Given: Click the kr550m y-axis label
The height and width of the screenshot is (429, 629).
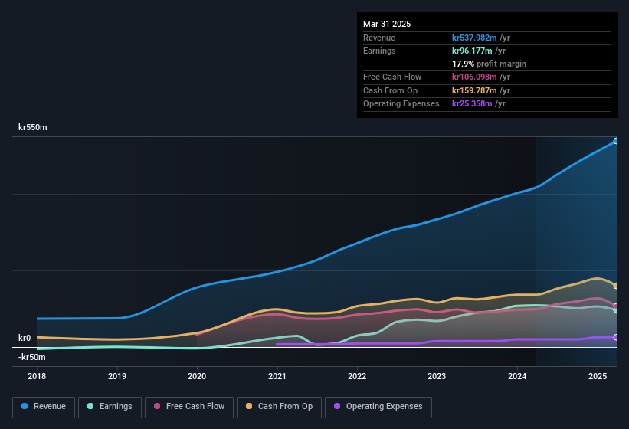Looking at the screenshot, I should (32, 127).
